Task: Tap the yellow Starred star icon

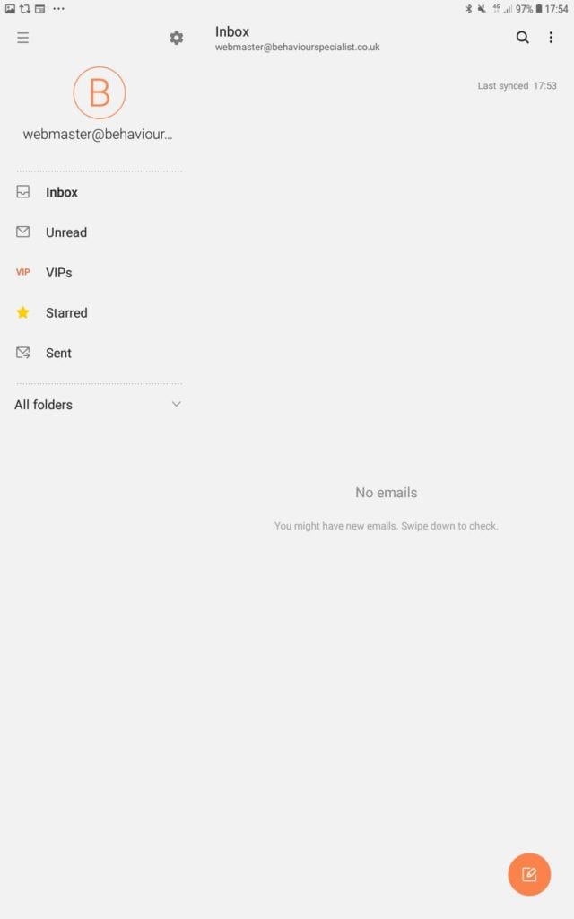Action: click(22, 312)
